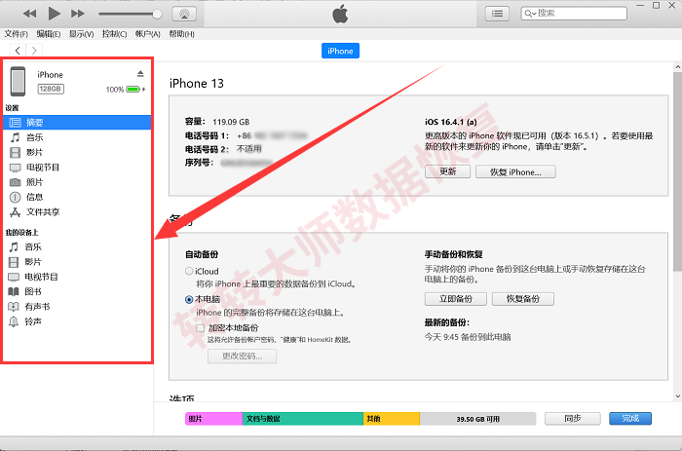Click the green 文档与数据 storage segment
Screen dimensions: 682x451
303,419
